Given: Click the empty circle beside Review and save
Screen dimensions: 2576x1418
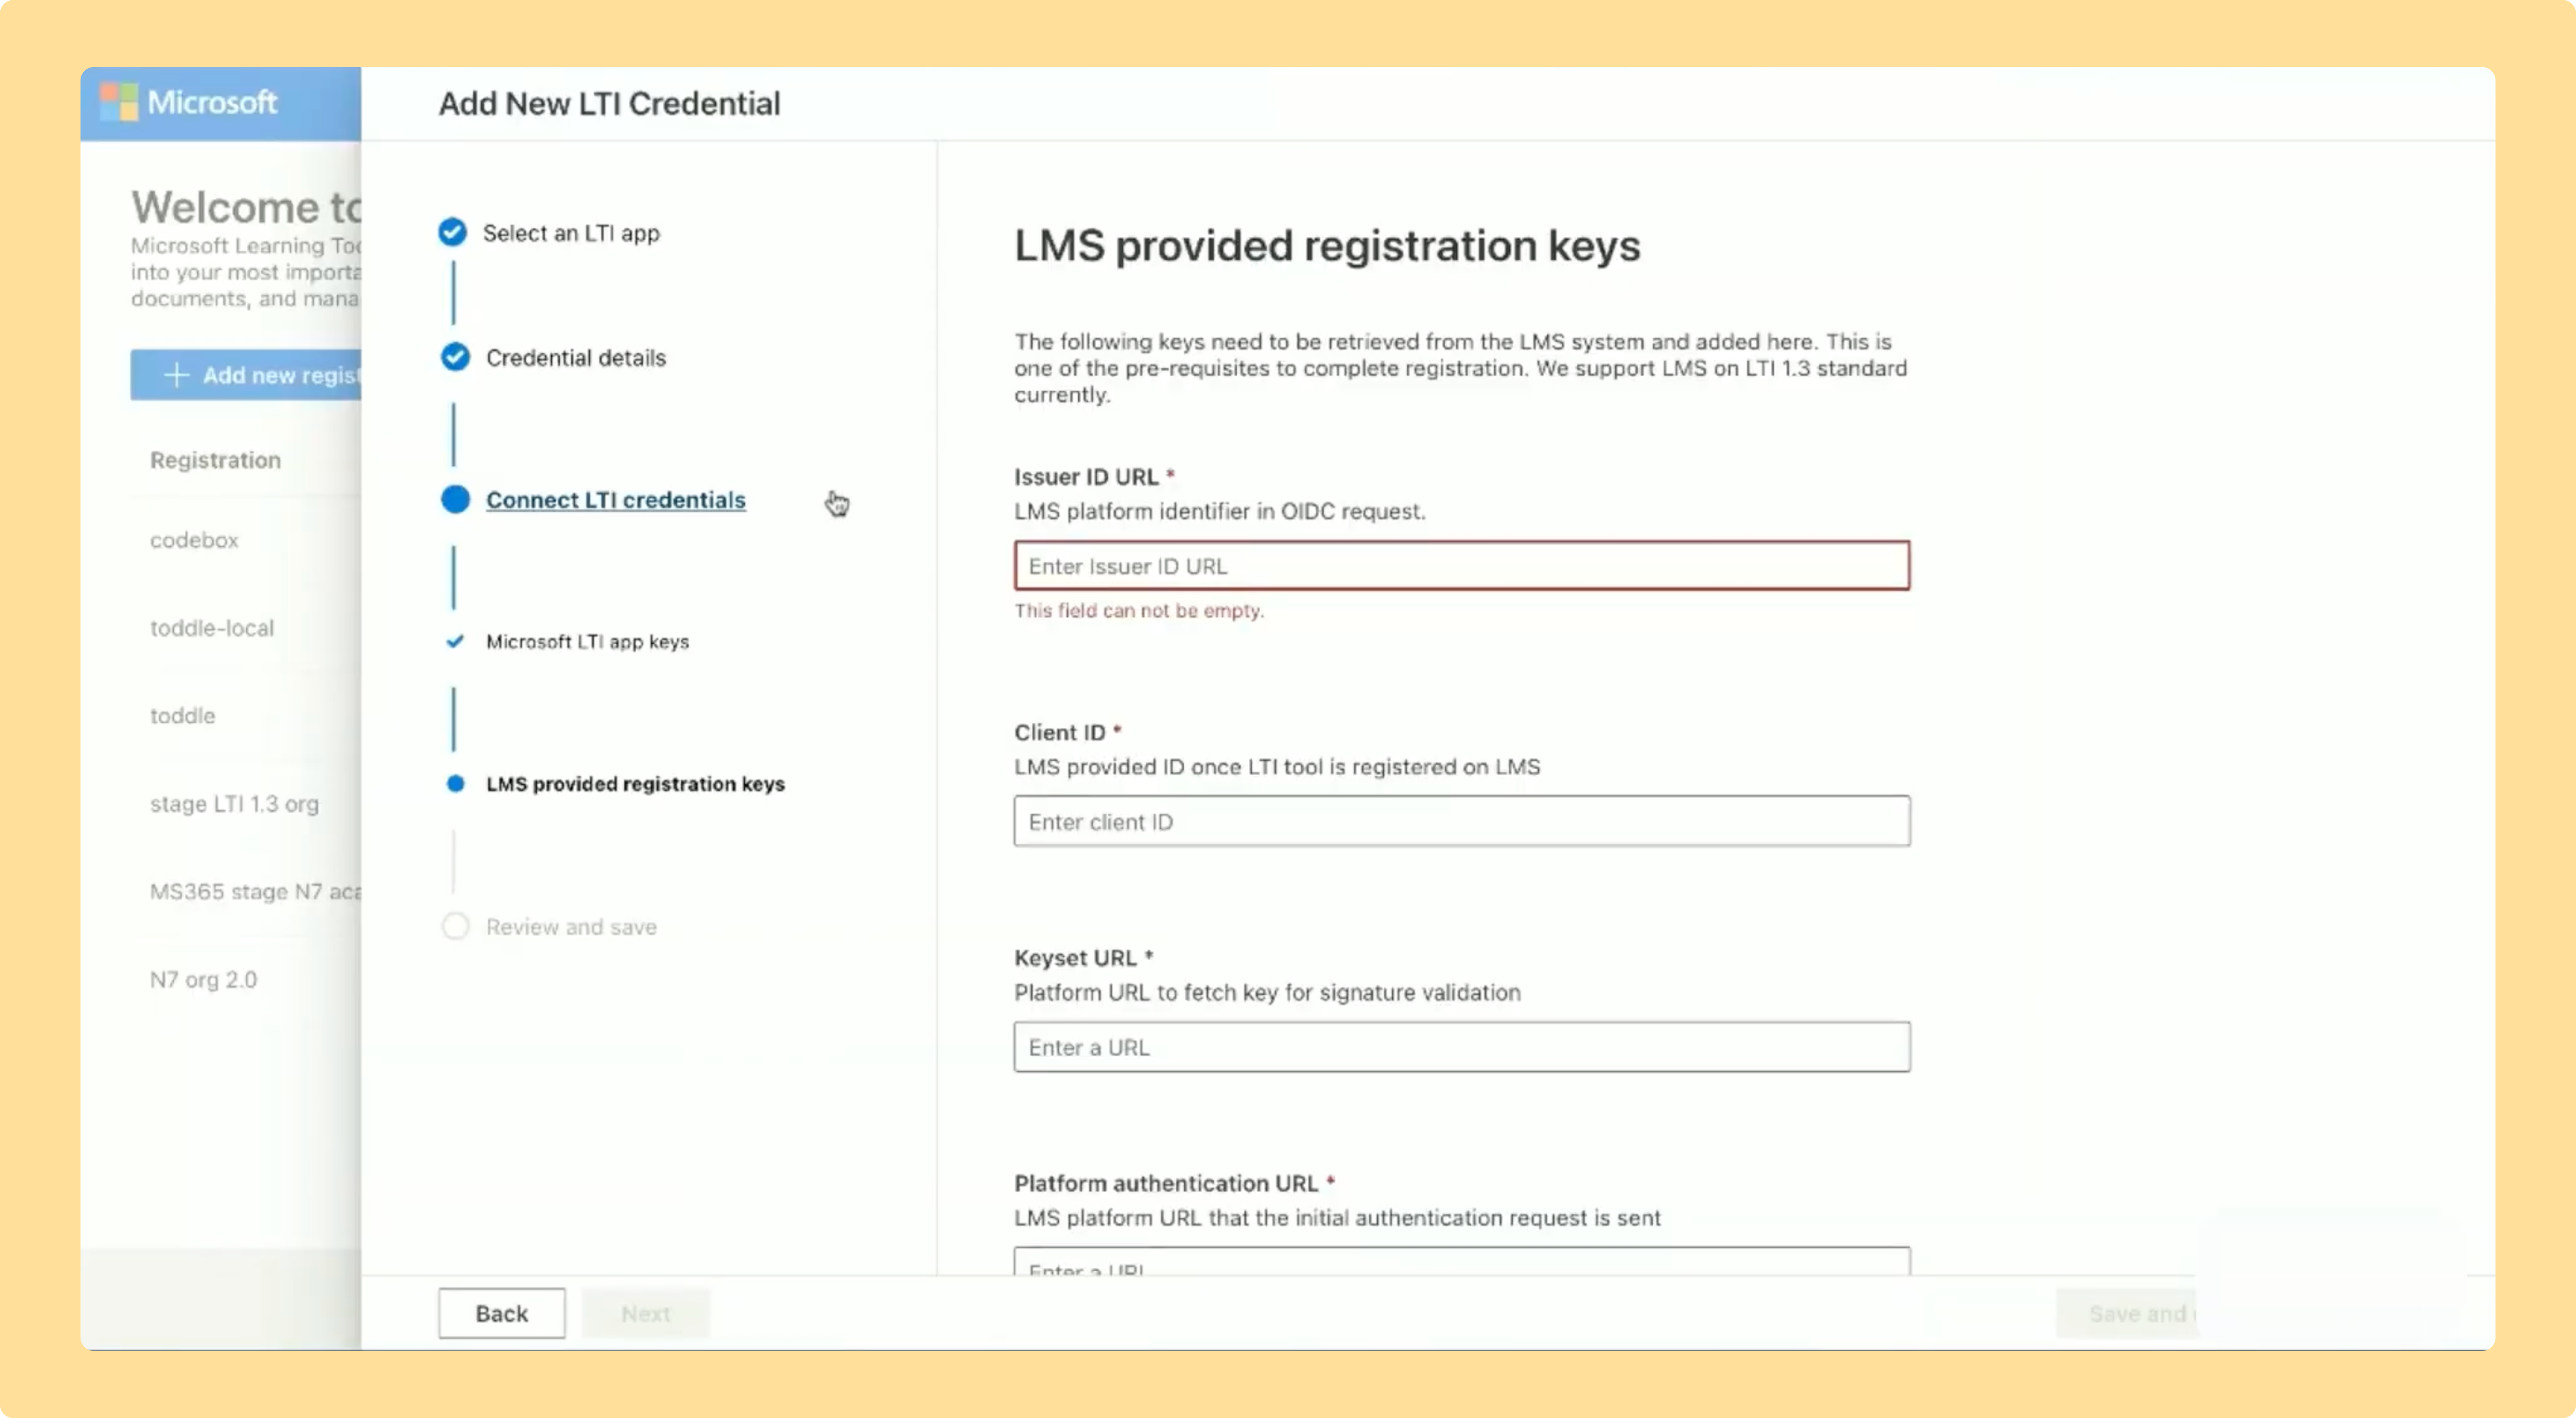Looking at the screenshot, I should 455,926.
